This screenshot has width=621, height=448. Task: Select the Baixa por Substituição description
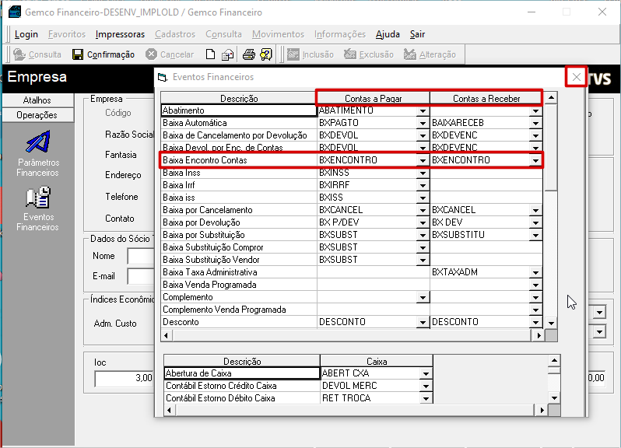tap(239, 235)
